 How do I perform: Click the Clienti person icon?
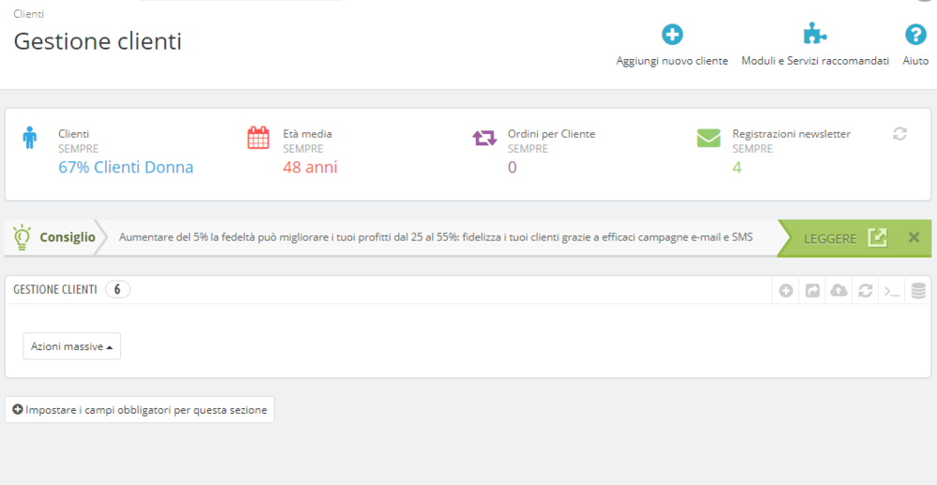[29, 138]
